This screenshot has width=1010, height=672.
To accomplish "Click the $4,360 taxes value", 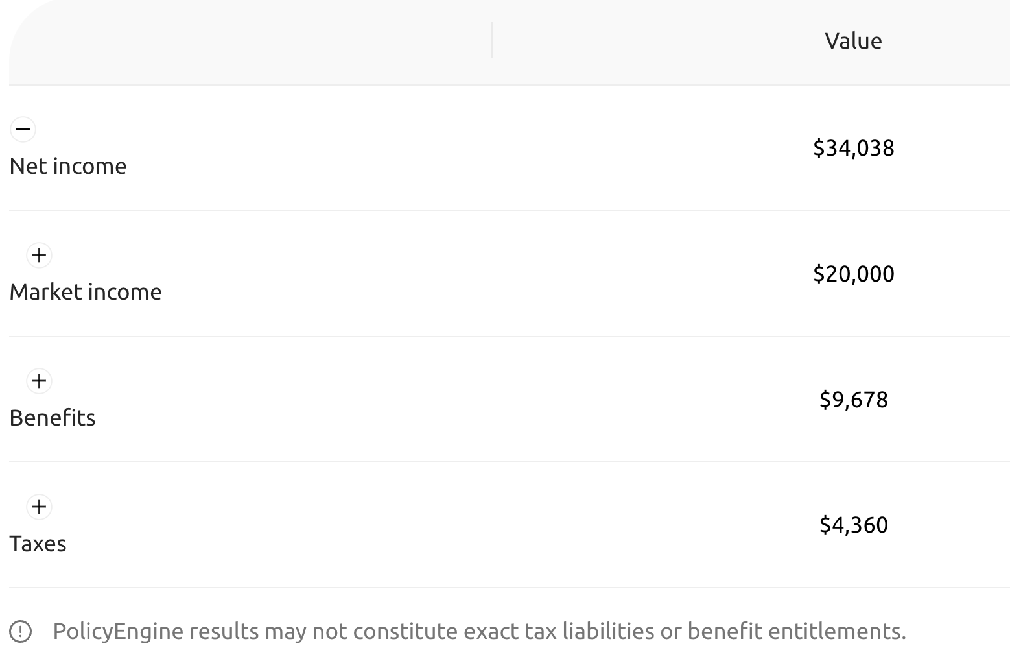I will 854,525.
